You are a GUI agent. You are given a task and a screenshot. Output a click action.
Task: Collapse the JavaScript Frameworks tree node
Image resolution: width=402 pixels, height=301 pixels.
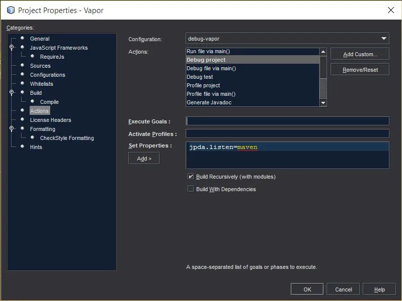(x=12, y=47)
